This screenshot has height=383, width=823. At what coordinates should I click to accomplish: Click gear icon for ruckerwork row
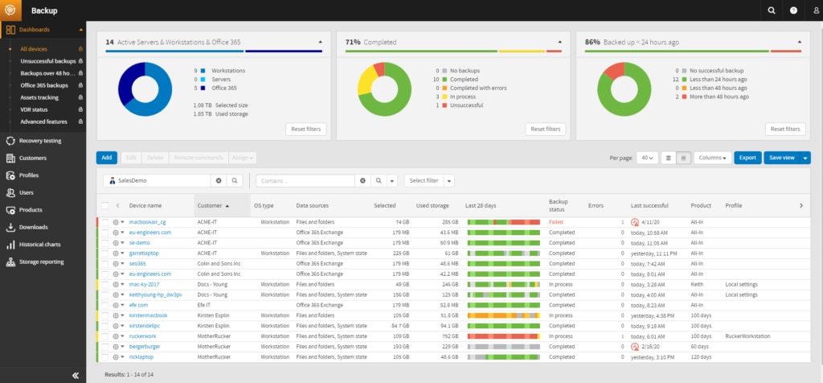point(116,336)
